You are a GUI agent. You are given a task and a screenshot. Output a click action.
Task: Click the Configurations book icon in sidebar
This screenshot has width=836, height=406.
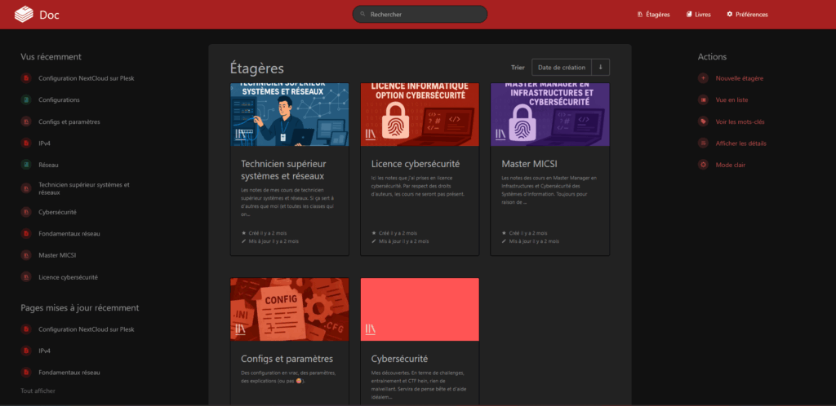pyautogui.click(x=26, y=99)
